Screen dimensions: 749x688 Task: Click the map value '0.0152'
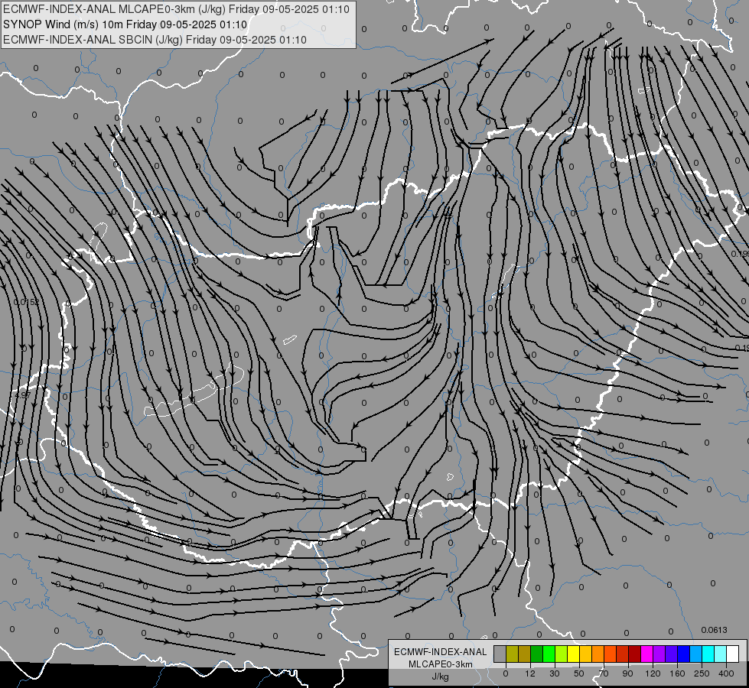point(26,302)
